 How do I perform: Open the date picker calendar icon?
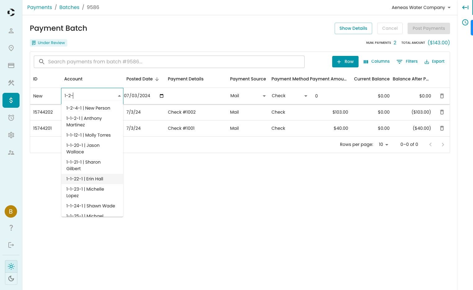click(x=162, y=96)
